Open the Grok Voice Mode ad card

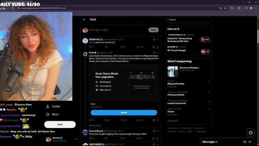click(x=124, y=82)
